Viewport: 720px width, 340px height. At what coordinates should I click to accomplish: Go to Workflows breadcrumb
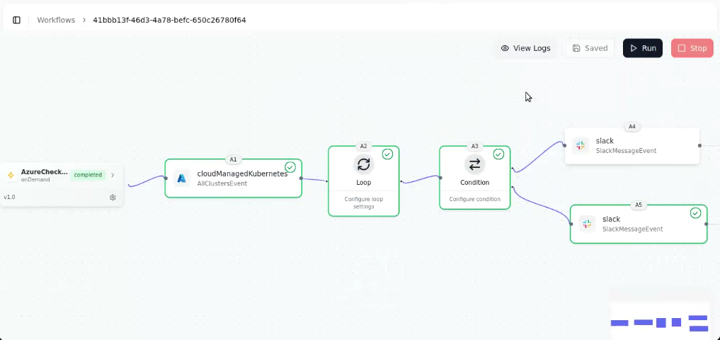tap(56, 21)
